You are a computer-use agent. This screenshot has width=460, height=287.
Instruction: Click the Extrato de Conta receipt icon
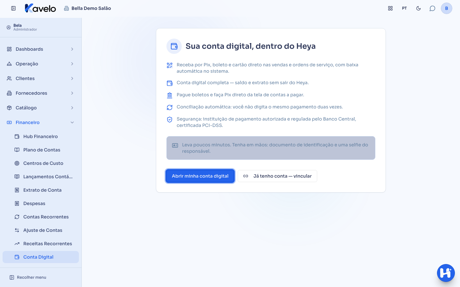[x=17, y=190]
